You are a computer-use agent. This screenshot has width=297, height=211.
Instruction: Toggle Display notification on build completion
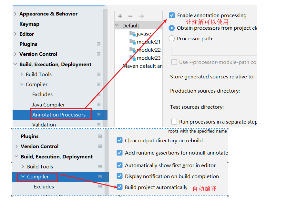(119, 176)
